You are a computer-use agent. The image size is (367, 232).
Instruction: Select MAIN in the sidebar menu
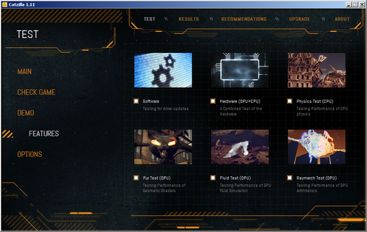coord(24,71)
